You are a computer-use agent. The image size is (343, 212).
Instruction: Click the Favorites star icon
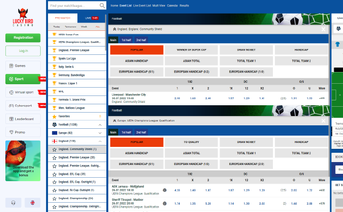pyautogui.click(x=54, y=117)
